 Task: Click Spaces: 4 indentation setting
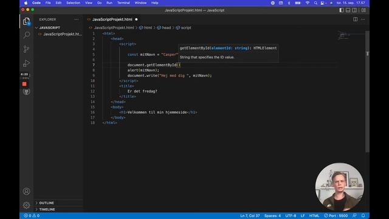click(x=272, y=215)
